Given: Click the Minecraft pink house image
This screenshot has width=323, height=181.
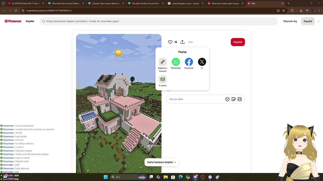Looking at the screenshot, I should (119, 103).
